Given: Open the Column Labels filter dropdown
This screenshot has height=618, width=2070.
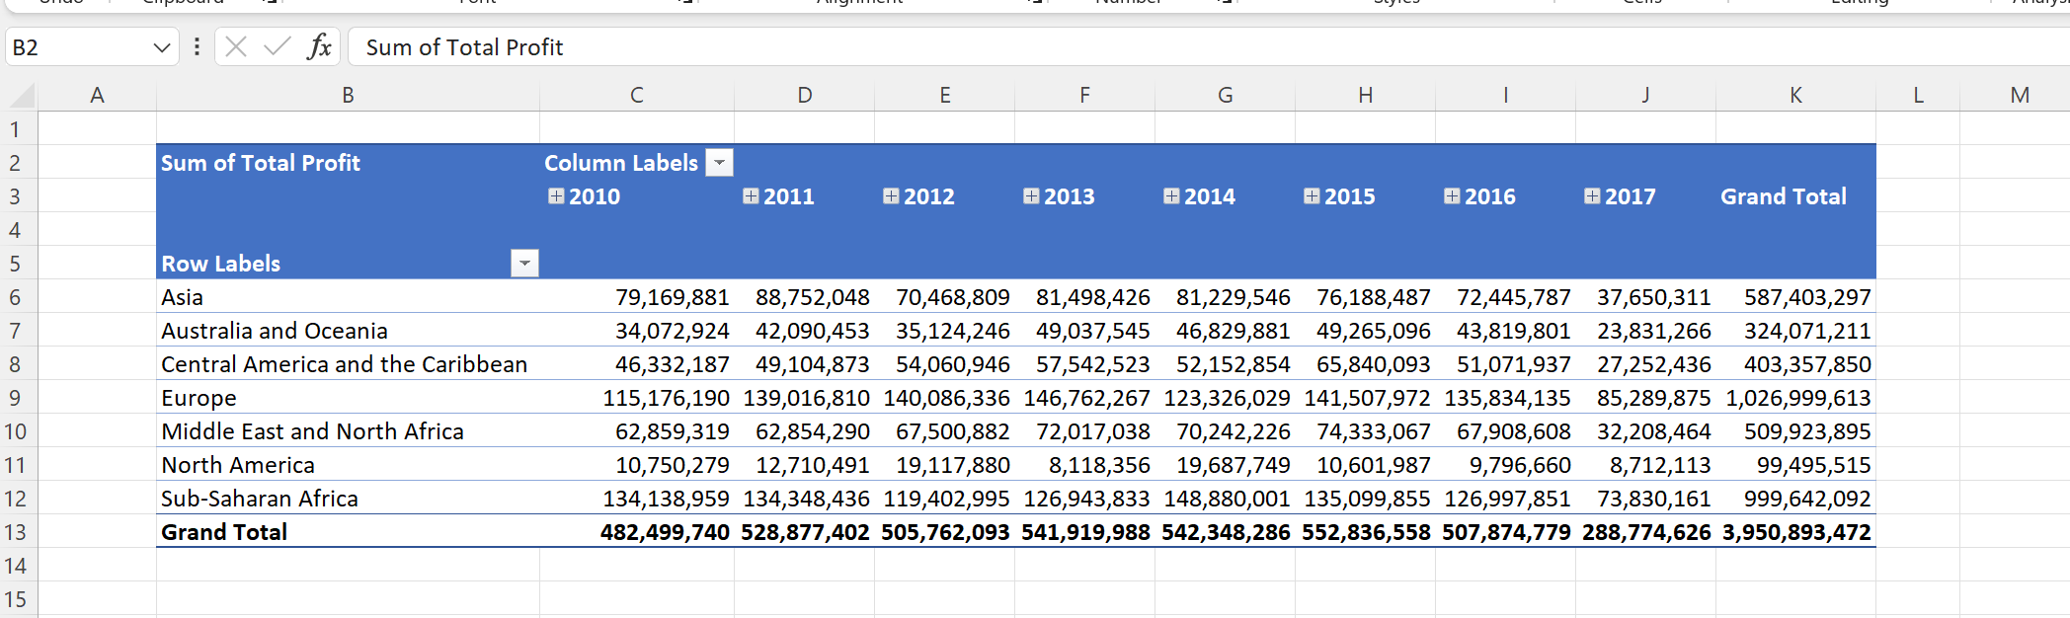Looking at the screenshot, I should pyautogui.click(x=721, y=163).
